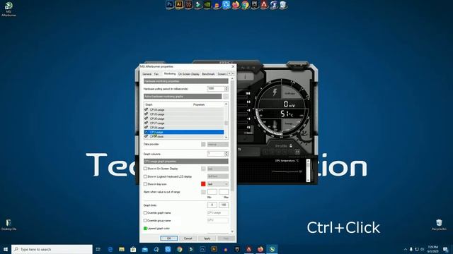Open the Data provider dropdown
The width and height of the screenshot is (453, 254).
(x=218, y=144)
